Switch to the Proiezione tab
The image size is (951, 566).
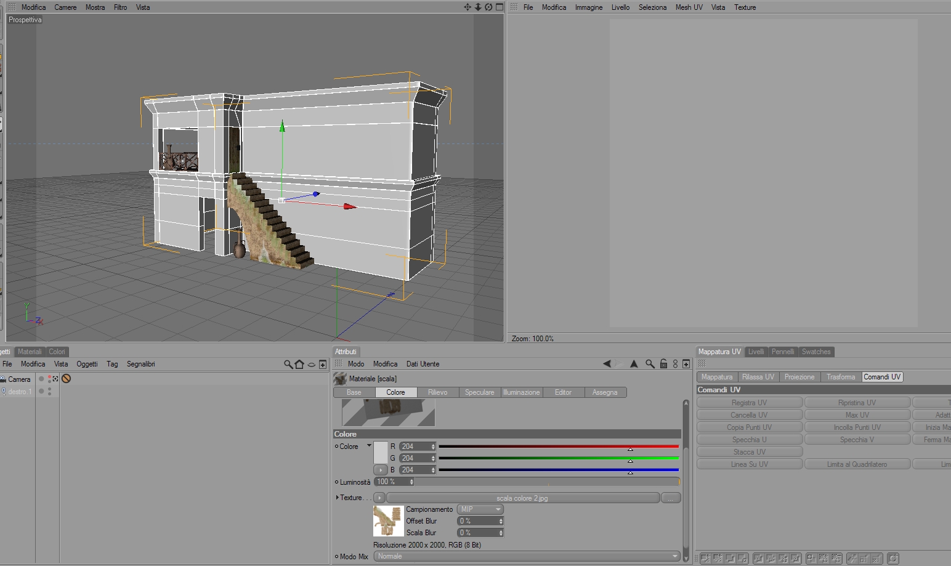click(x=799, y=377)
